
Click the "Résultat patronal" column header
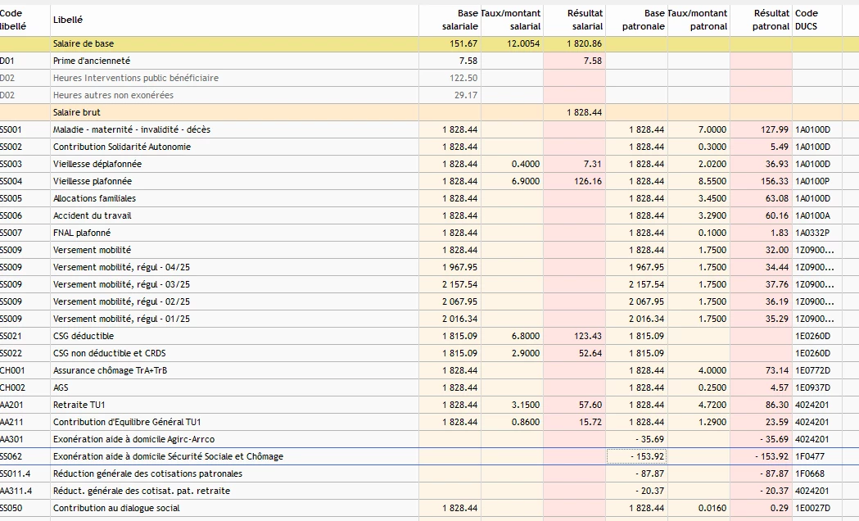point(771,20)
